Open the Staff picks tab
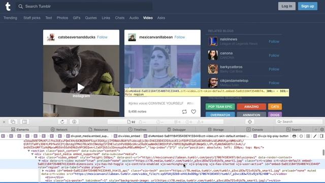 click(x=31, y=18)
